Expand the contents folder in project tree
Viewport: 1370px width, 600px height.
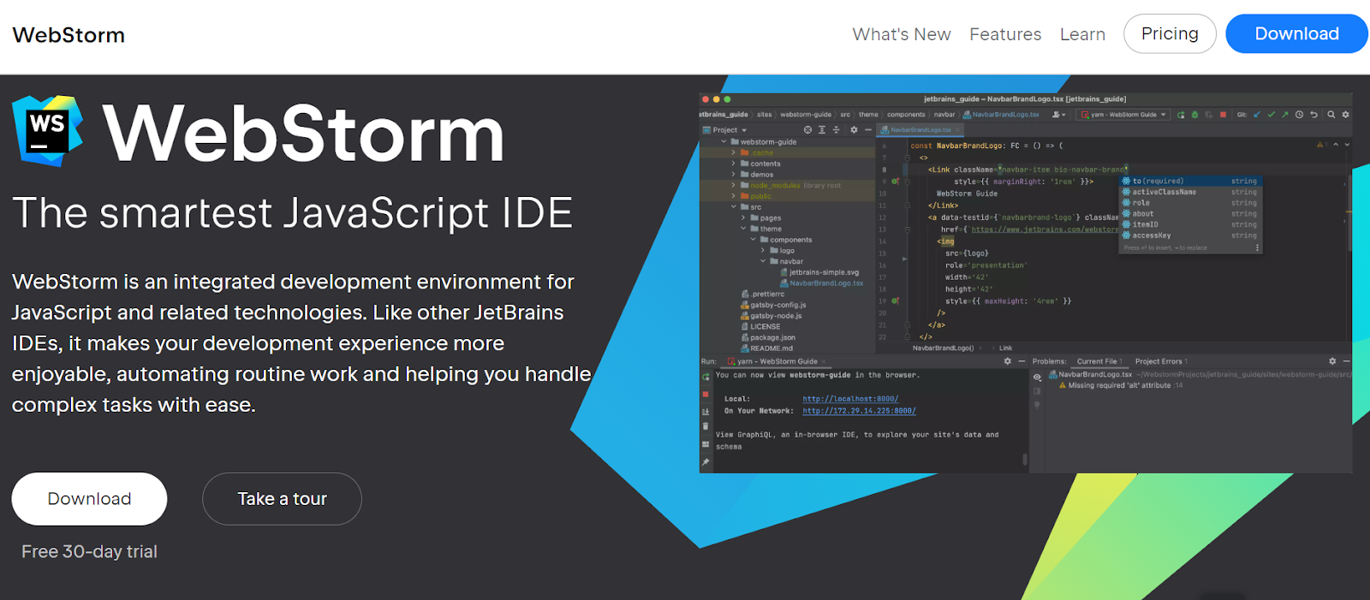point(734,163)
